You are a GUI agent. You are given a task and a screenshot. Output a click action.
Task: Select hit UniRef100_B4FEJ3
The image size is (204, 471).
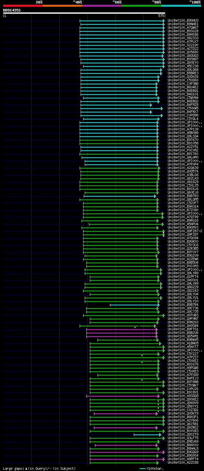click(183, 378)
